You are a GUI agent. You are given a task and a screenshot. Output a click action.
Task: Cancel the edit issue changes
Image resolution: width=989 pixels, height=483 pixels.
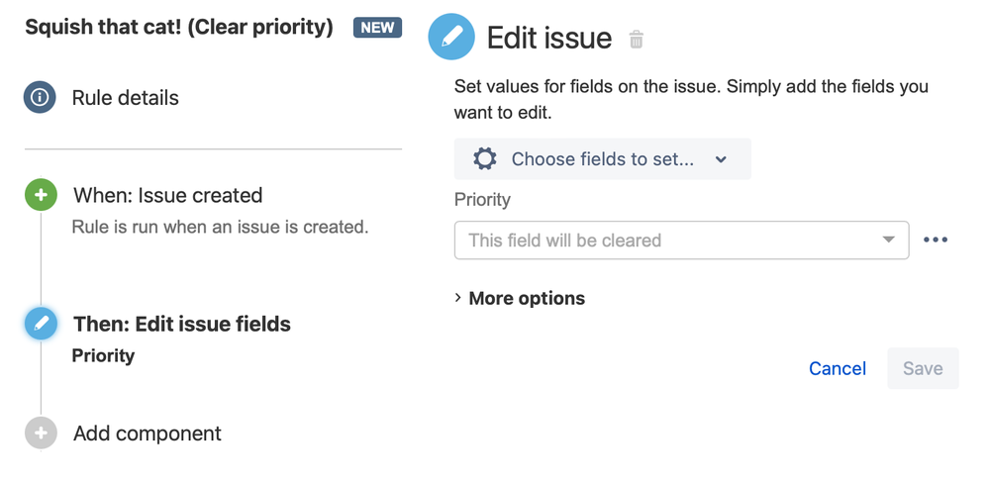click(837, 368)
